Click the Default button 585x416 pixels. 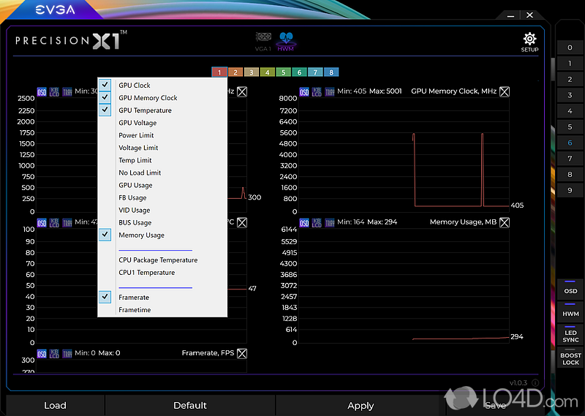pyautogui.click(x=190, y=406)
